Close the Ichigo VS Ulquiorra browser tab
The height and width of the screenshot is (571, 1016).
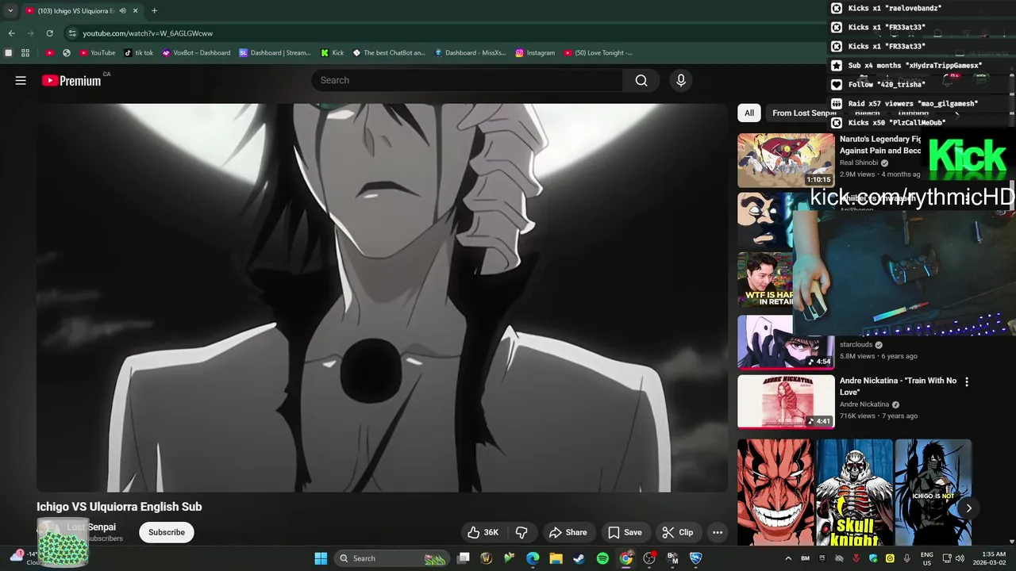tap(136, 11)
